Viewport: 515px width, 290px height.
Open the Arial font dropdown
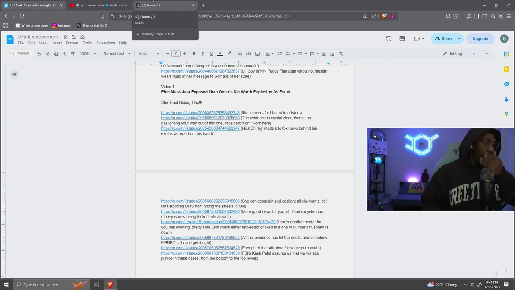point(149,54)
